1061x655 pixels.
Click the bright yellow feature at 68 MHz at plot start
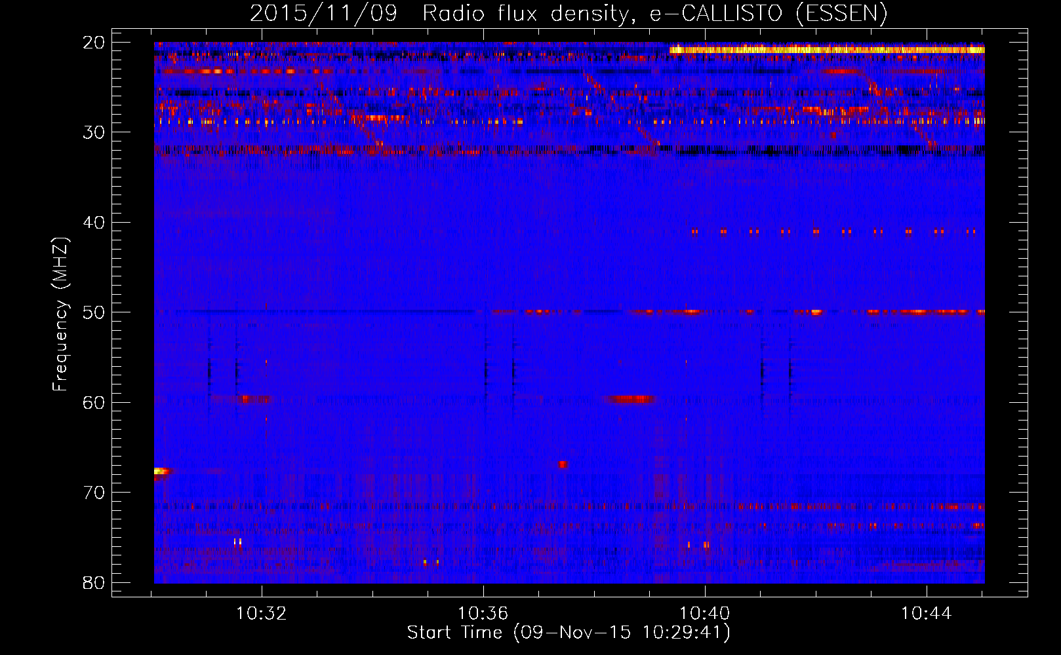tap(162, 471)
